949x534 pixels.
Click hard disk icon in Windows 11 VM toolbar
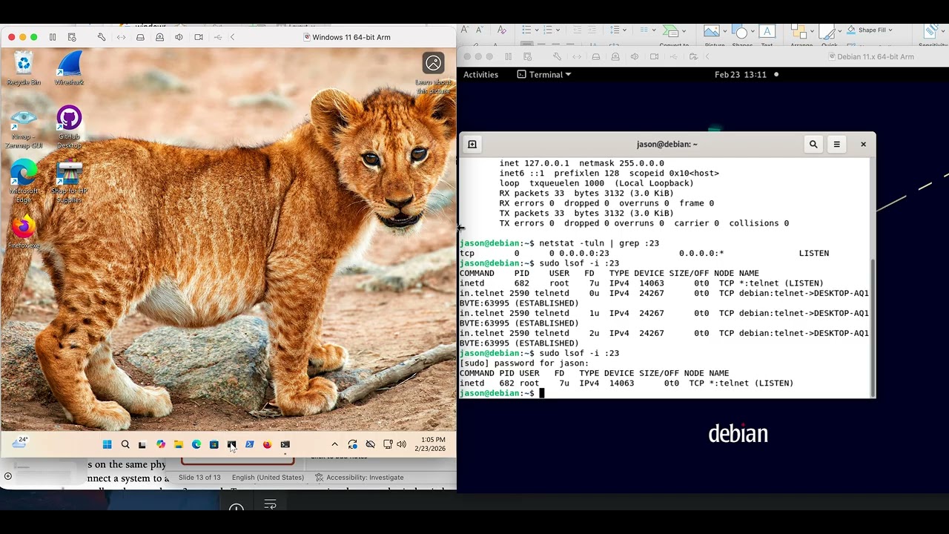point(140,37)
